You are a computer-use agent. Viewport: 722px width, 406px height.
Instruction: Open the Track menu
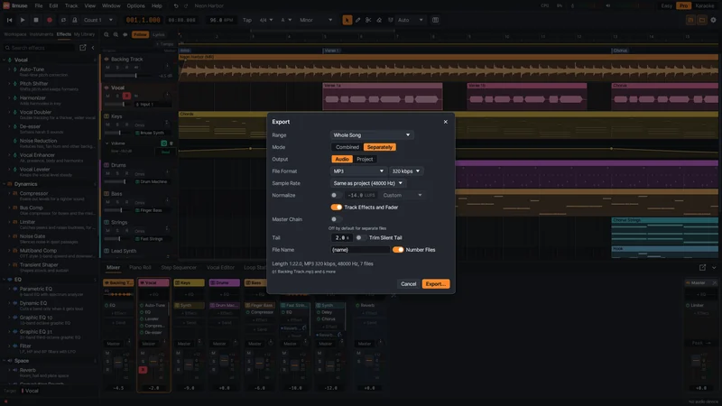coord(71,6)
